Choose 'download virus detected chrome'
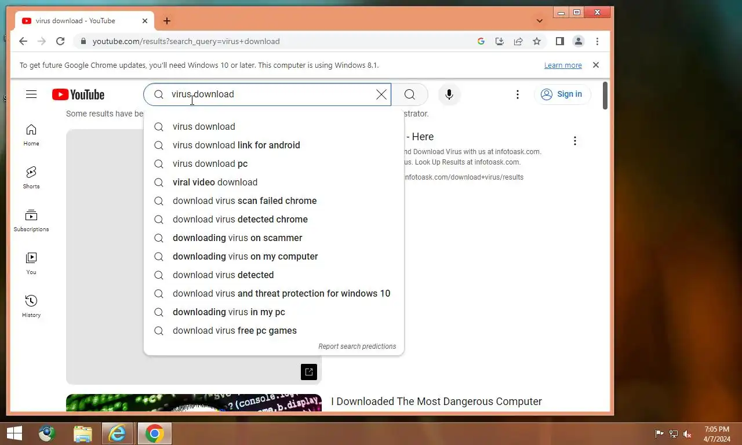The image size is (742, 445). [x=274, y=219]
